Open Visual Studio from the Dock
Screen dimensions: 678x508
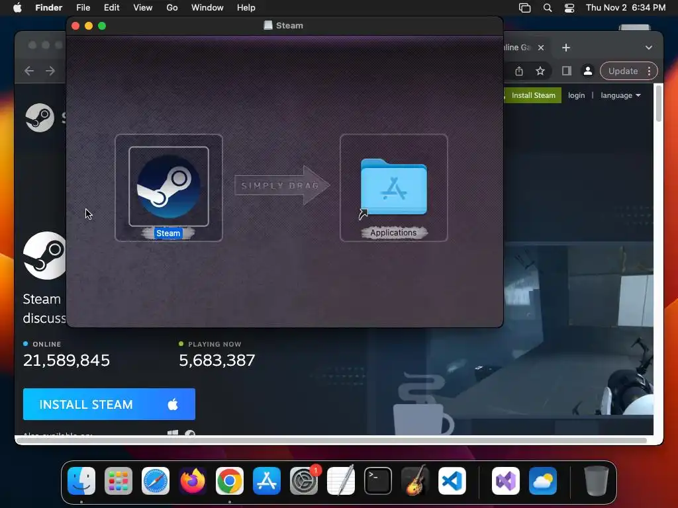pyautogui.click(x=506, y=481)
